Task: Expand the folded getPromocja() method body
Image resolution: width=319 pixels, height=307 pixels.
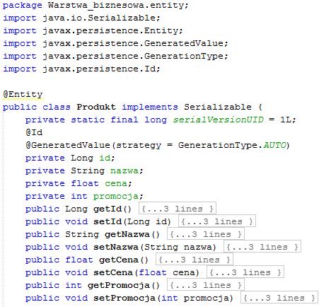Action: pyautogui.click(x=206, y=285)
